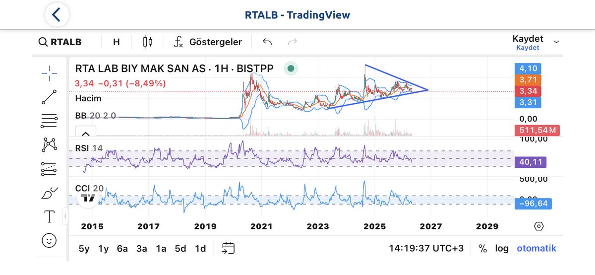Image resolution: width=595 pixels, height=275 pixels.
Task: Click the 2021 time axis label
Action: pyautogui.click(x=261, y=226)
